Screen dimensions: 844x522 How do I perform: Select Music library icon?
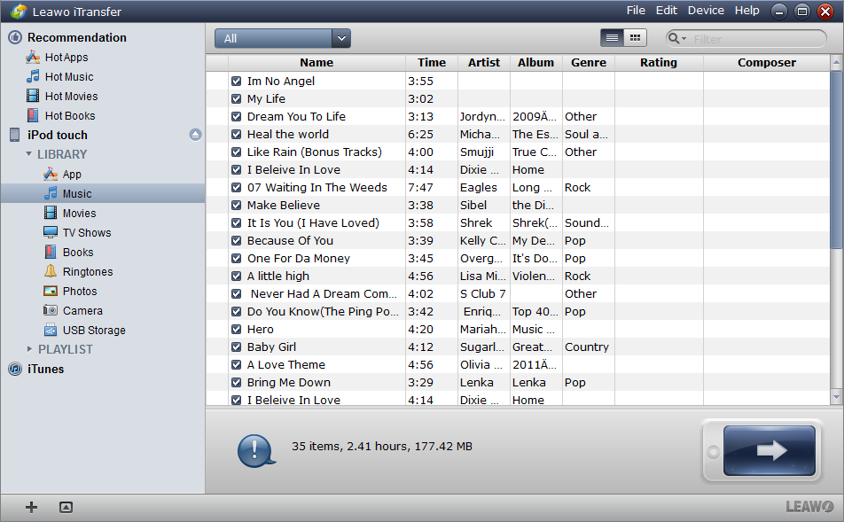tap(51, 193)
